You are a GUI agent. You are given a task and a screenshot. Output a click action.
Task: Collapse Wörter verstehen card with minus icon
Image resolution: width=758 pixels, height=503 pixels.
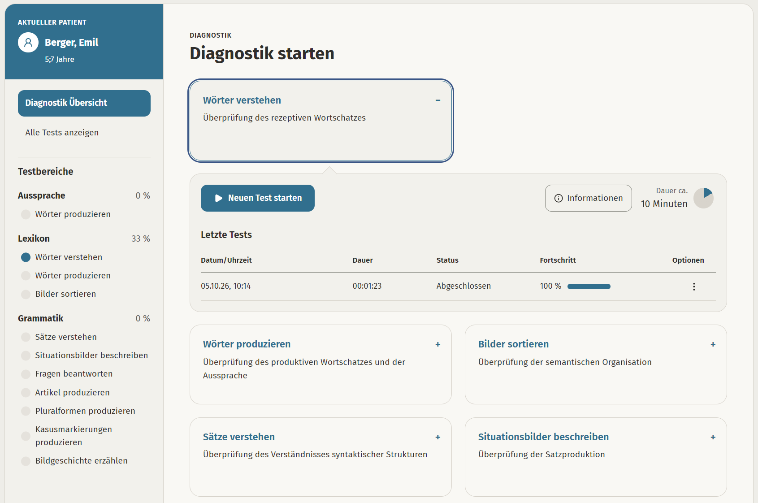[x=438, y=100]
